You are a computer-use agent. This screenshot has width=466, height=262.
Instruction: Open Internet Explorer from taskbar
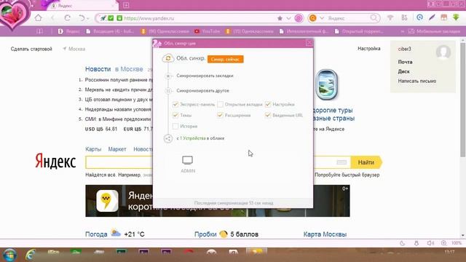coord(30,255)
